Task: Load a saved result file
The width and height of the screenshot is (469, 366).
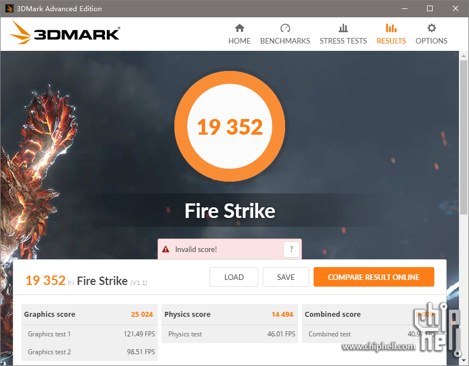Action: [x=234, y=277]
